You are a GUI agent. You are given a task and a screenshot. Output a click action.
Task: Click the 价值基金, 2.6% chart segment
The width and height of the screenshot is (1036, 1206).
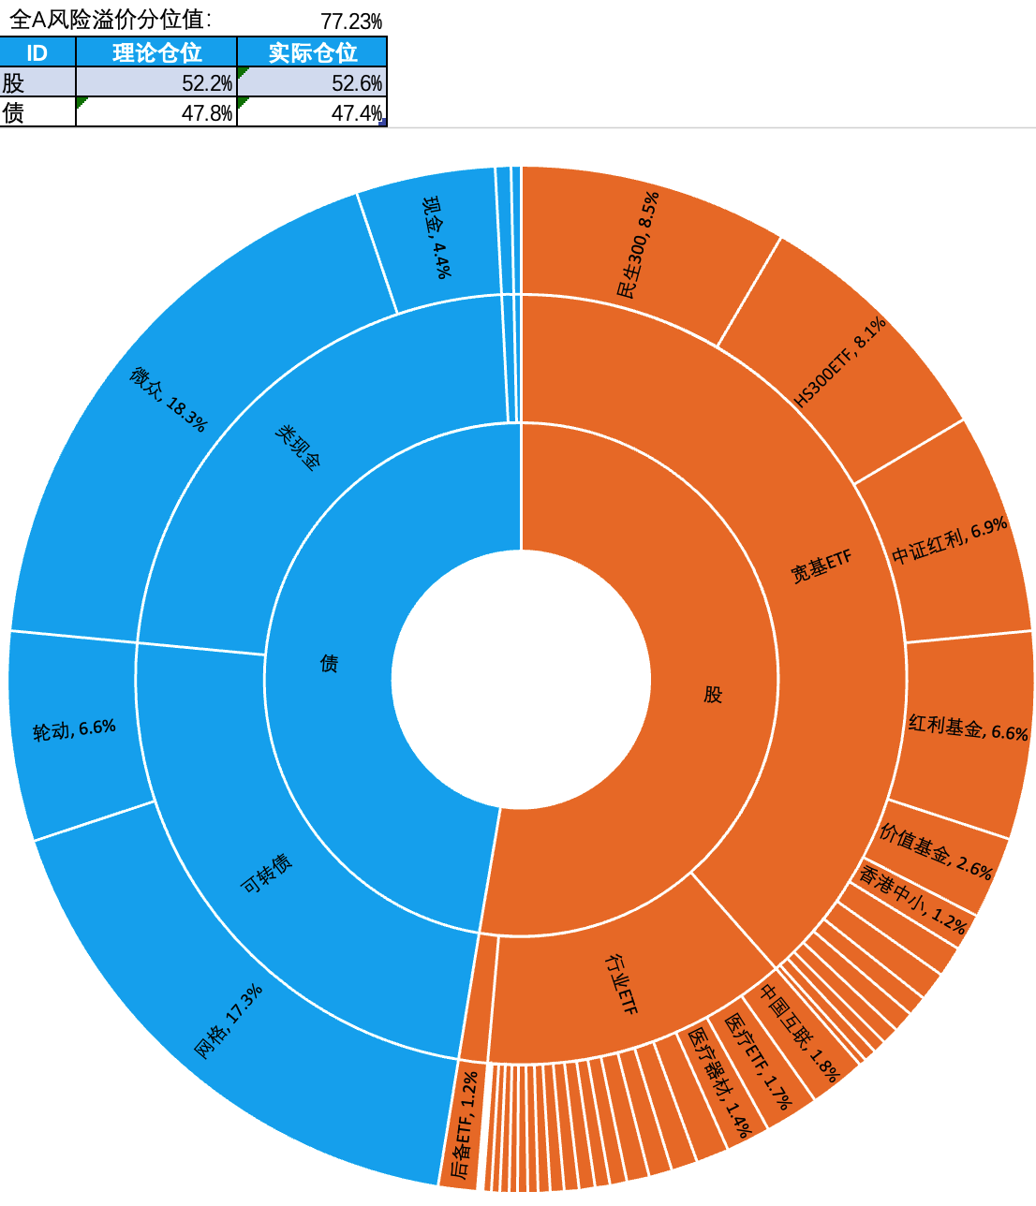(936, 850)
